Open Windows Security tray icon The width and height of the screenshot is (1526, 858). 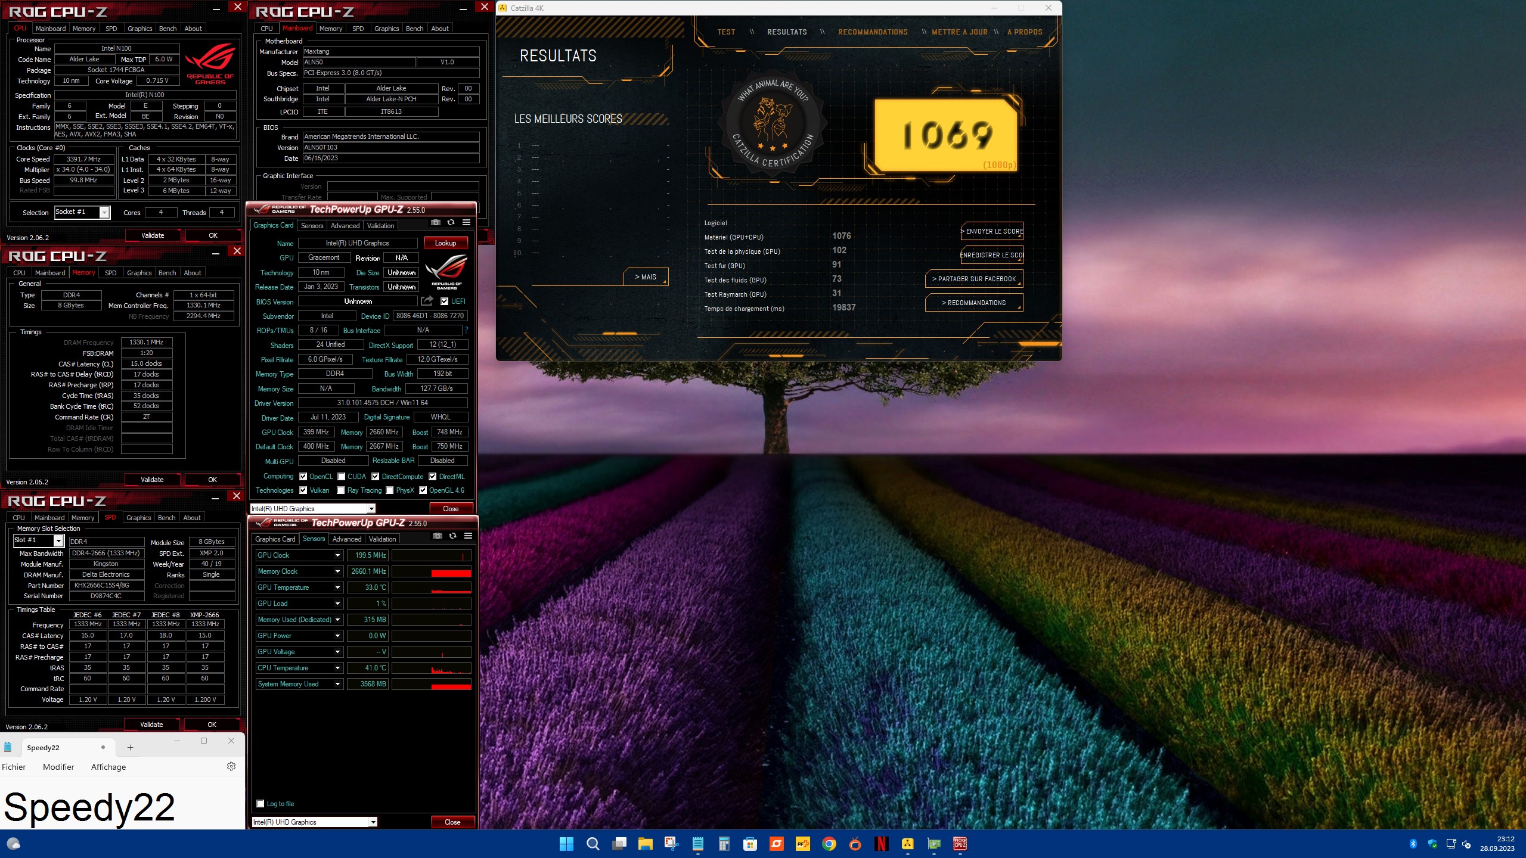[x=1432, y=844]
